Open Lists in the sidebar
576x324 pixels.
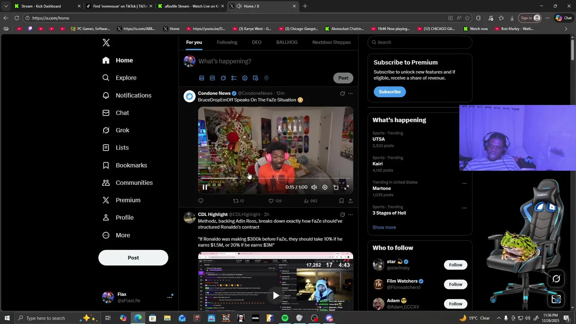point(115,148)
